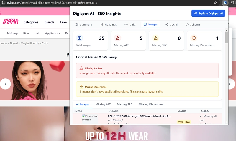Image resolution: width=236 pixels, height=141 pixels.
Task: Select the Missing SRC filter tab
Action: [124, 105]
